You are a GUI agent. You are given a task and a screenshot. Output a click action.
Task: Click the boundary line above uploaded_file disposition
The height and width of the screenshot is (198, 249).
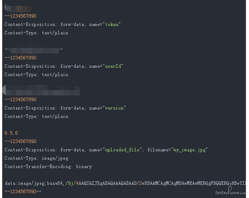click(21, 141)
